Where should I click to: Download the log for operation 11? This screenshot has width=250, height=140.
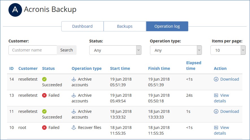[x=226, y=111]
